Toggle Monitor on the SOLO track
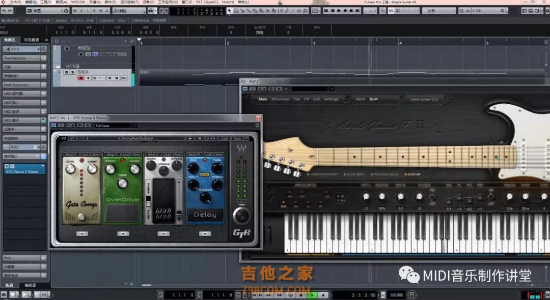The image size is (550, 300). [88, 78]
